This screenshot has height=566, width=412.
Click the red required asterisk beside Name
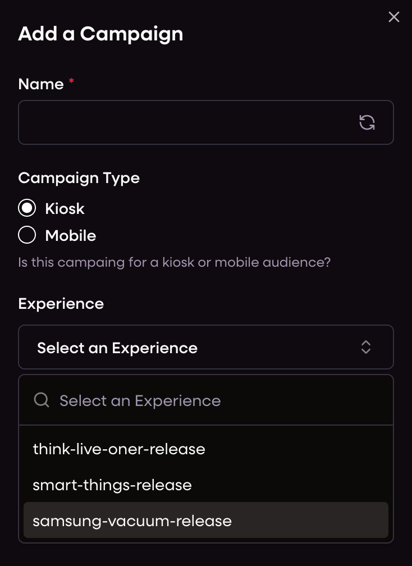[x=71, y=81]
